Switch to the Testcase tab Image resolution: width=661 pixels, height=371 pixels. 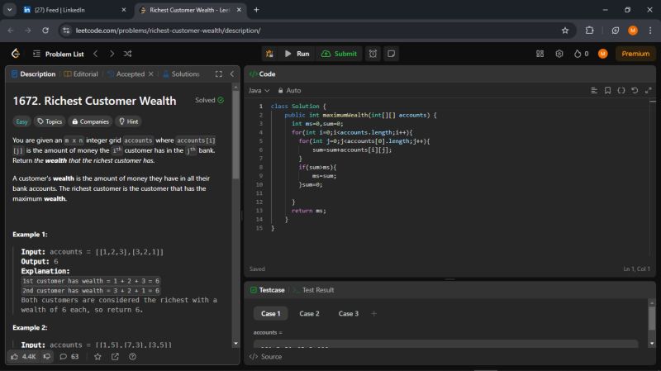(x=267, y=290)
